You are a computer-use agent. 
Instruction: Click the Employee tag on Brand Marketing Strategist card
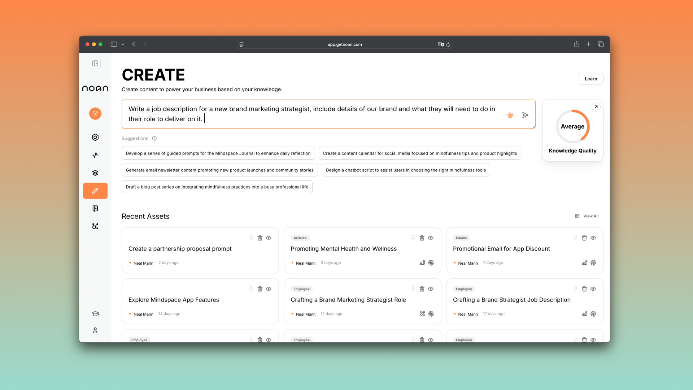[x=301, y=289]
